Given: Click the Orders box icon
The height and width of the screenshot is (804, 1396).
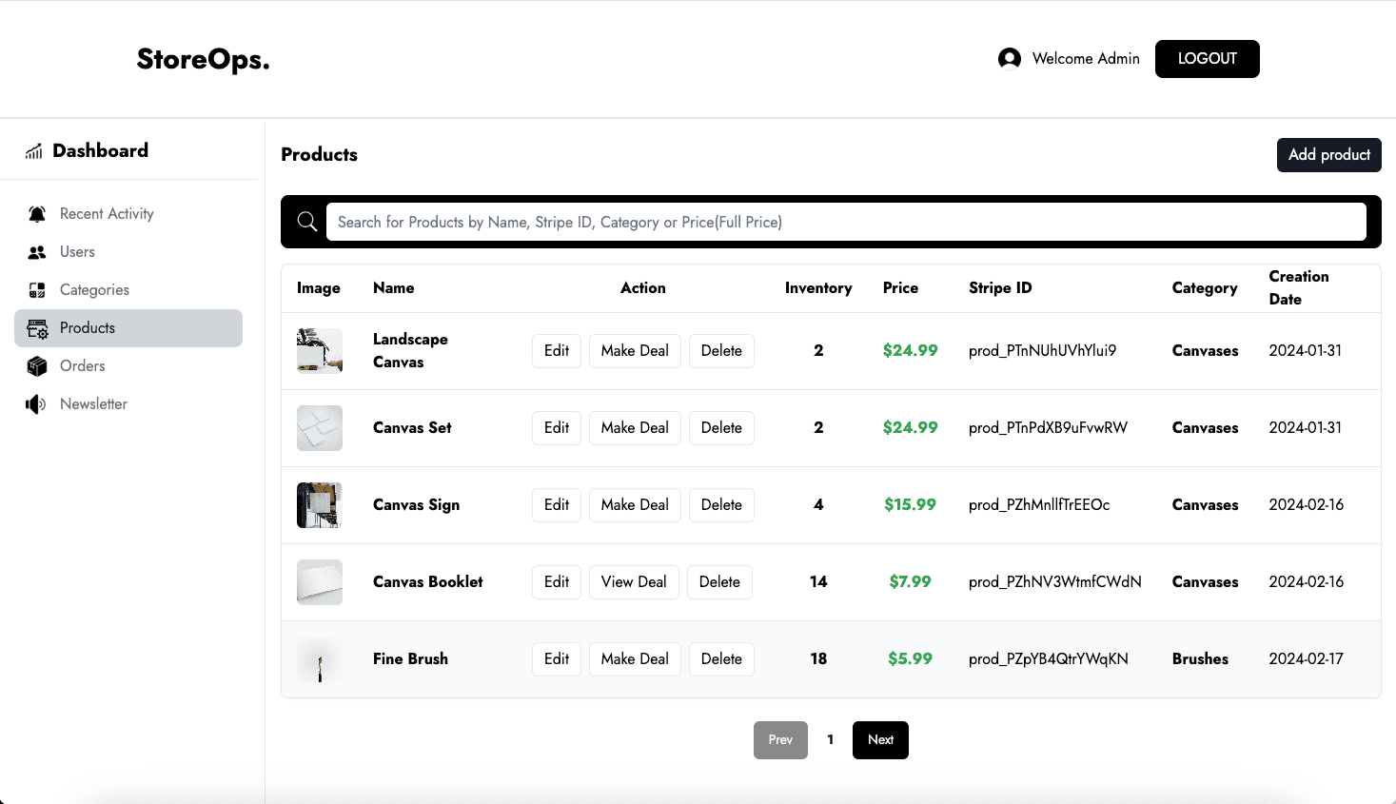Looking at the screenshot, I should pos(37,366).
